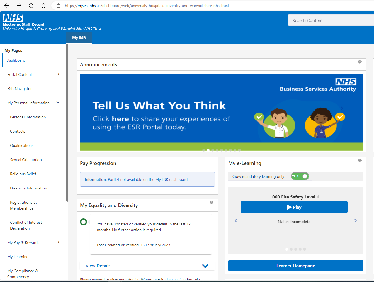The image size is (374, 282).
Task: Click help icon on My Equality and Diversity
Action: (211, 203)
